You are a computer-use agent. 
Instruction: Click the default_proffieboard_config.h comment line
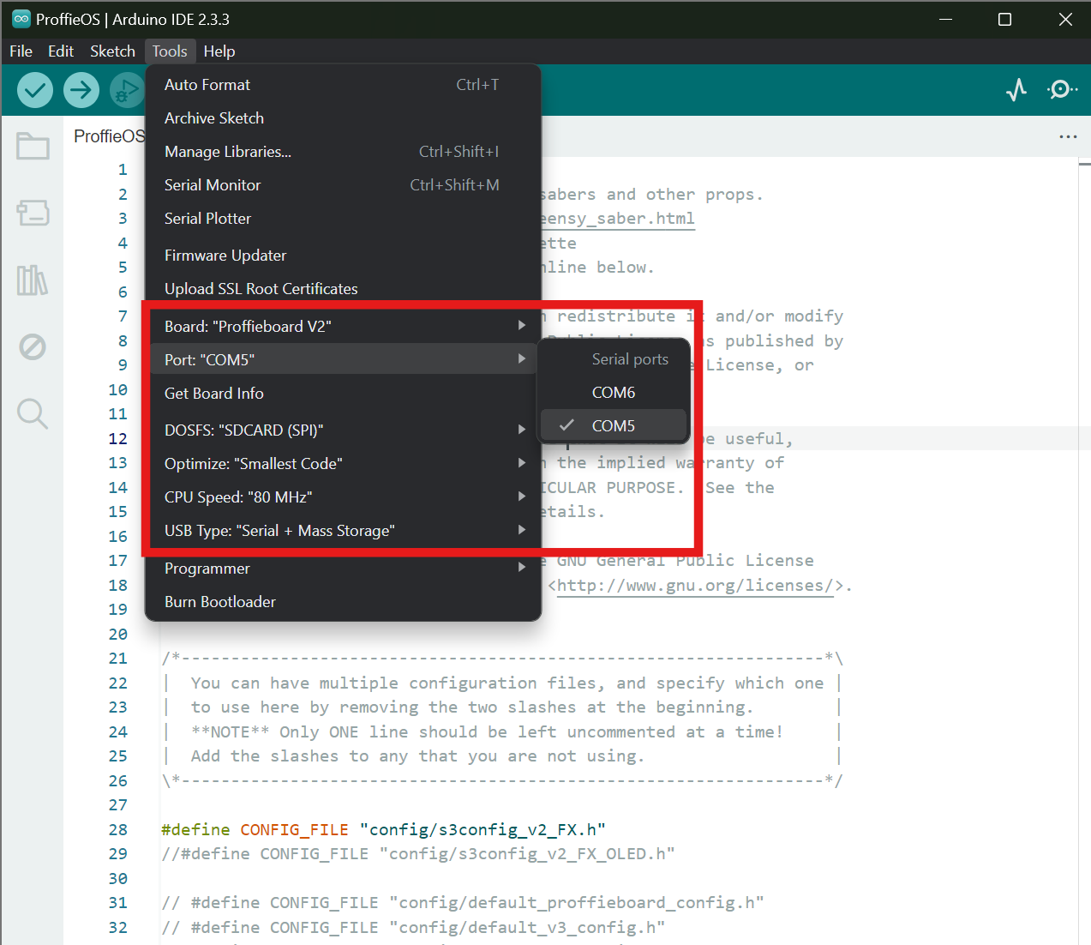(x=463, y=903)
